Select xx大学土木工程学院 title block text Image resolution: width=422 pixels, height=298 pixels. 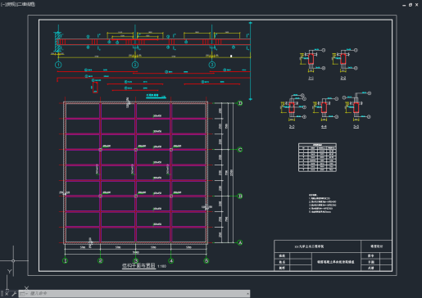(x=309, y=246)
